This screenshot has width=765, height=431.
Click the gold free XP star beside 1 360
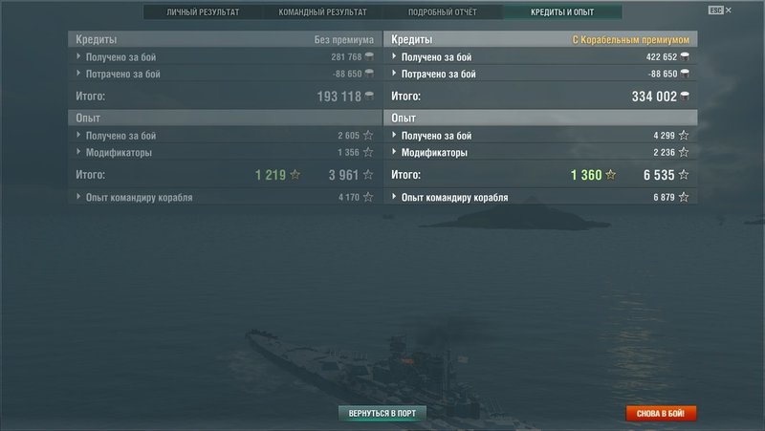click(610, 175)
